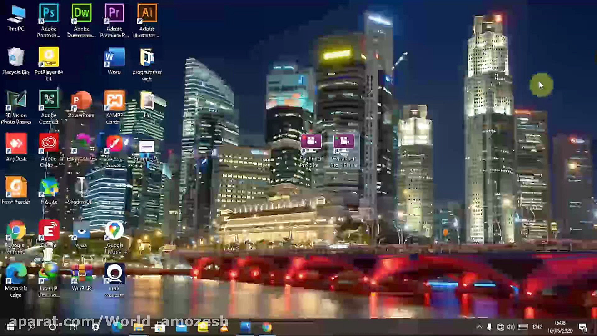
Task: Open Adobe Photoshop desktop shortcut
Action: tap(49, 14)
